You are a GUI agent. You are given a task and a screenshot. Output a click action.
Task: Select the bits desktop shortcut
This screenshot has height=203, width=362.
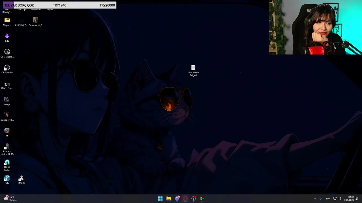(x=7, y=37)
